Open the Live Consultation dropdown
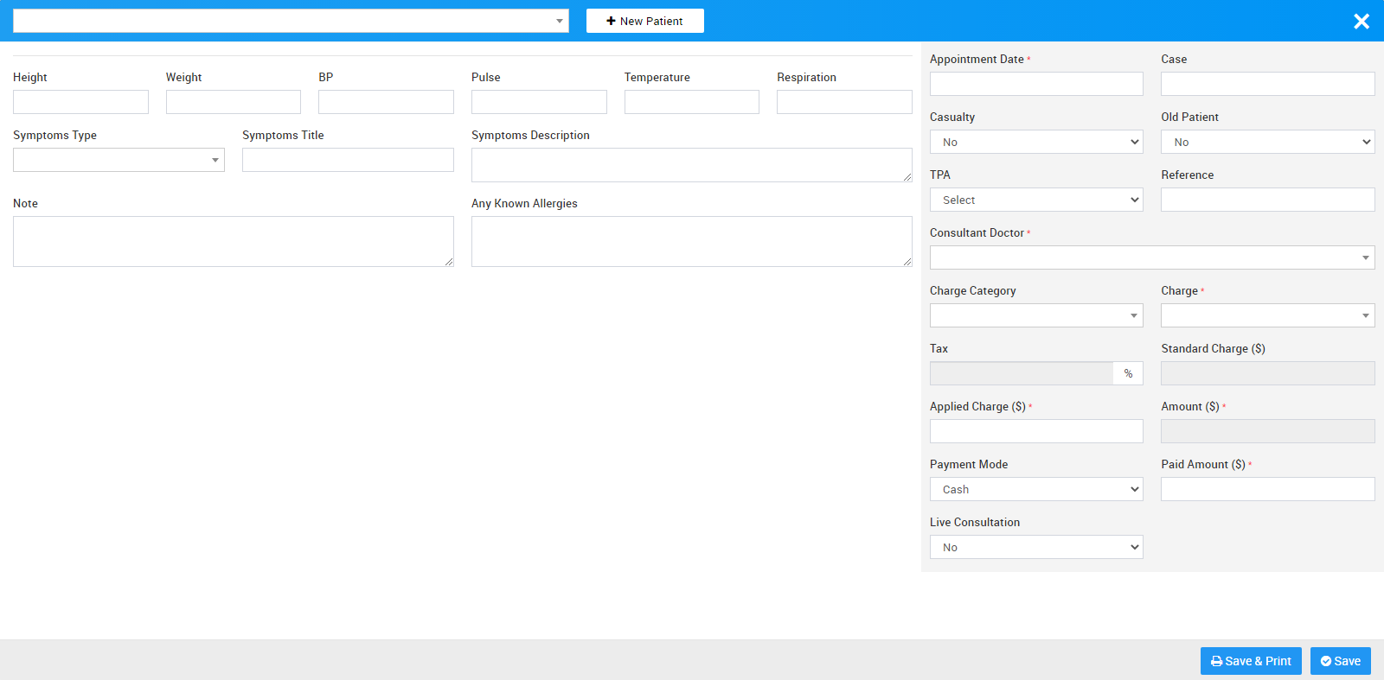Viewport: 1384px width, 680px height. tap(1035, 547)
